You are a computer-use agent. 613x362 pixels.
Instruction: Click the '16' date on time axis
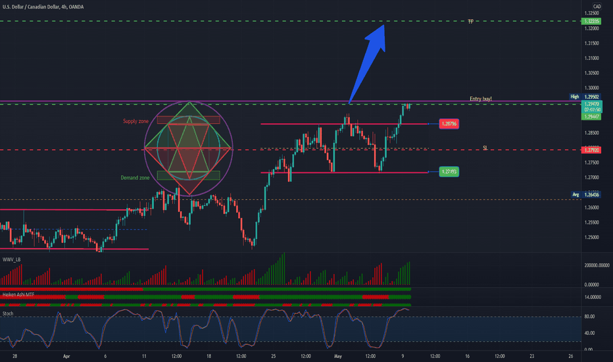(467, 357)
